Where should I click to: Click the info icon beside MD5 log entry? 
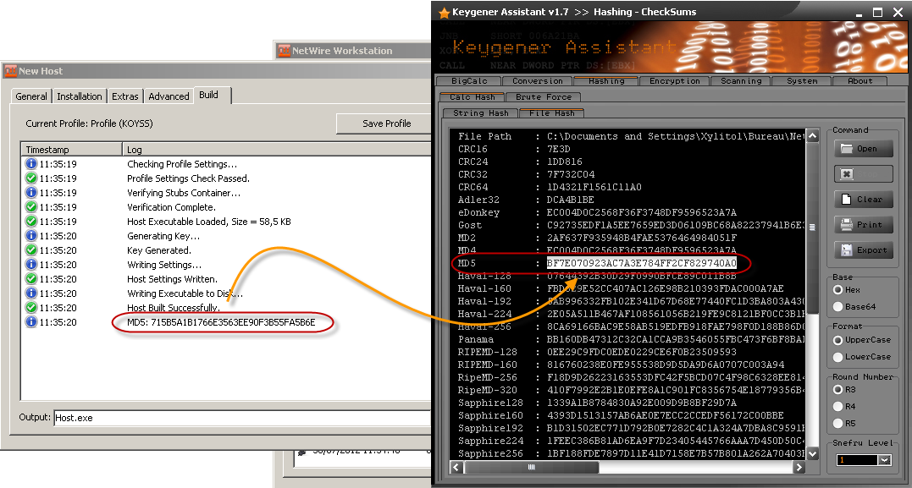[x=30, y=322]
